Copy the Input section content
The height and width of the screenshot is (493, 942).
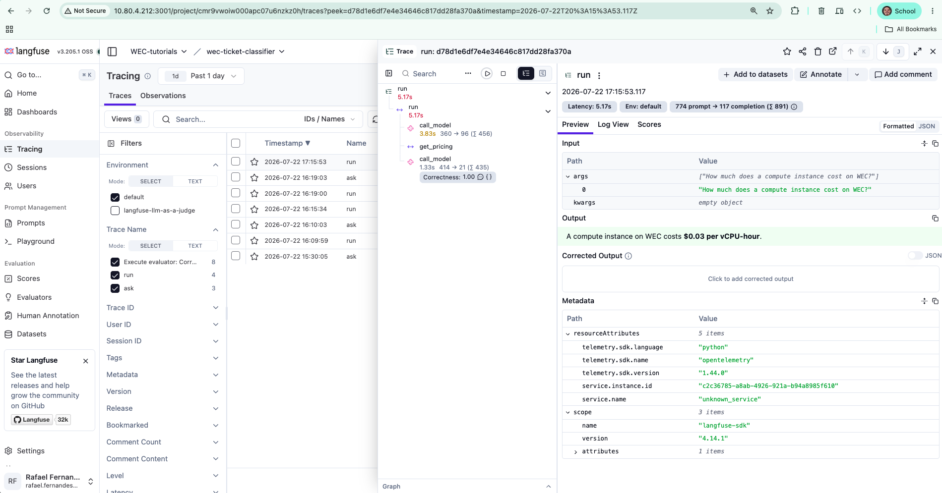(x=935, y=143)
